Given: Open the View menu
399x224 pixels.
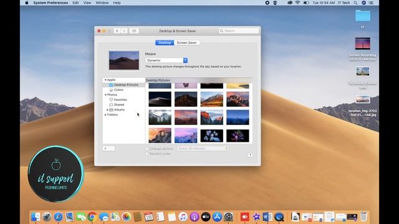Looking at the screenshot, I should [87, 2].
